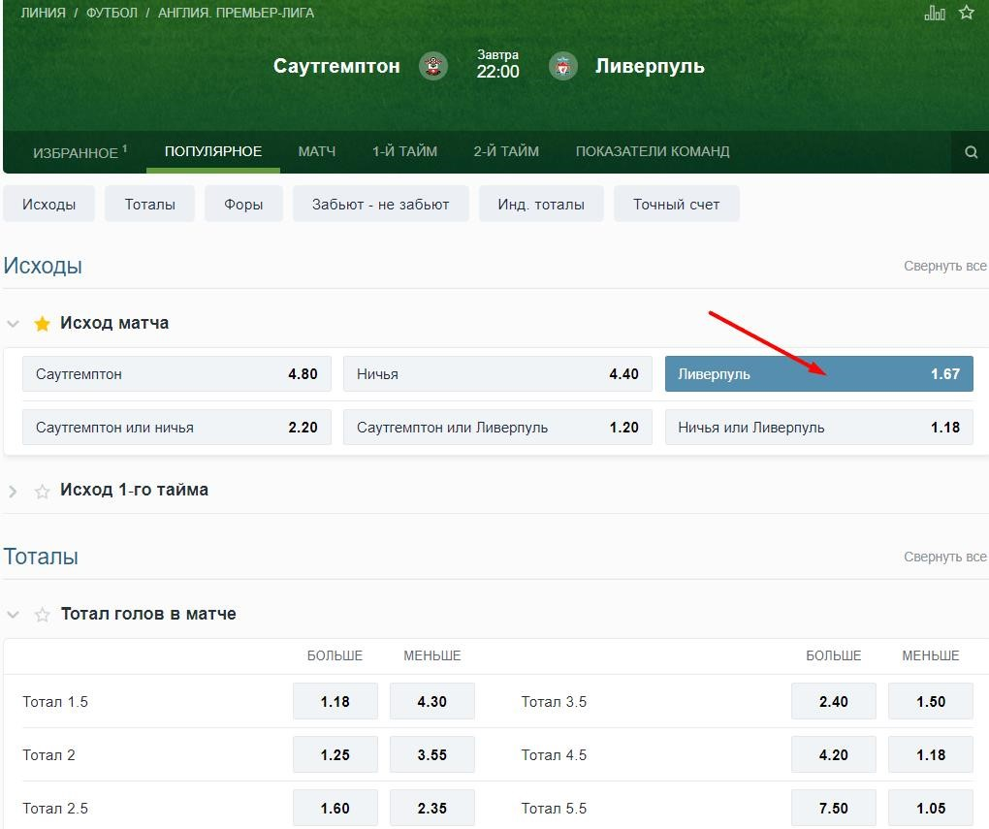Viewport: 989px width, 829px height.
Task: Unfavorite the Исход матча market star
Action: 43,324
